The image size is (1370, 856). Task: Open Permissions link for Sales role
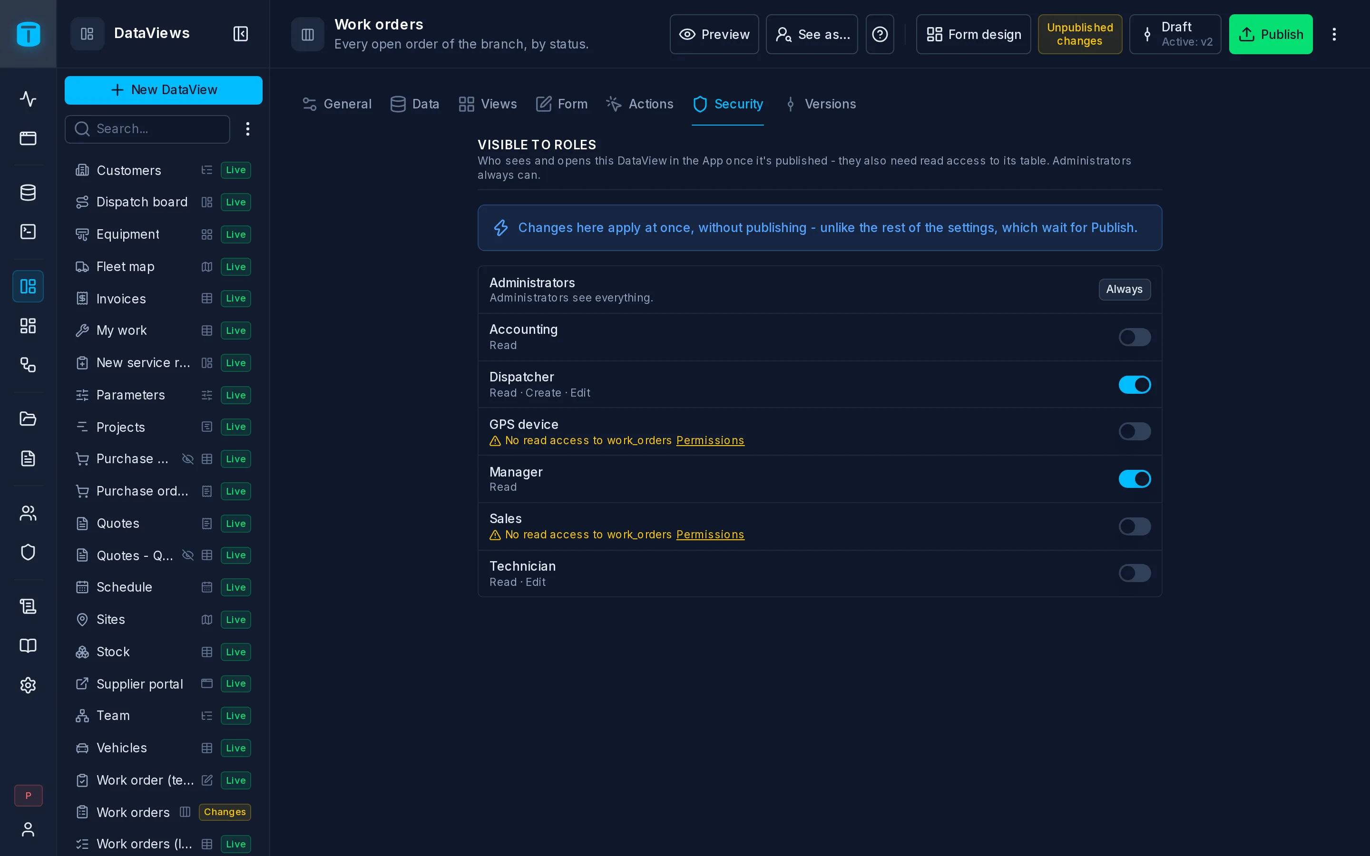pyautogui.click(x=710, y=535)
